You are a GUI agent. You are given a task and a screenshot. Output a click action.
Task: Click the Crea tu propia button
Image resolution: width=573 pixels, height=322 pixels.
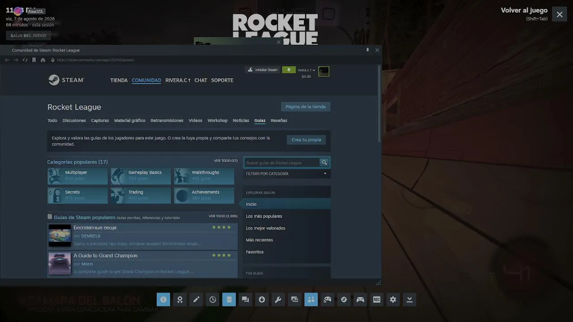tap(306, 140)
